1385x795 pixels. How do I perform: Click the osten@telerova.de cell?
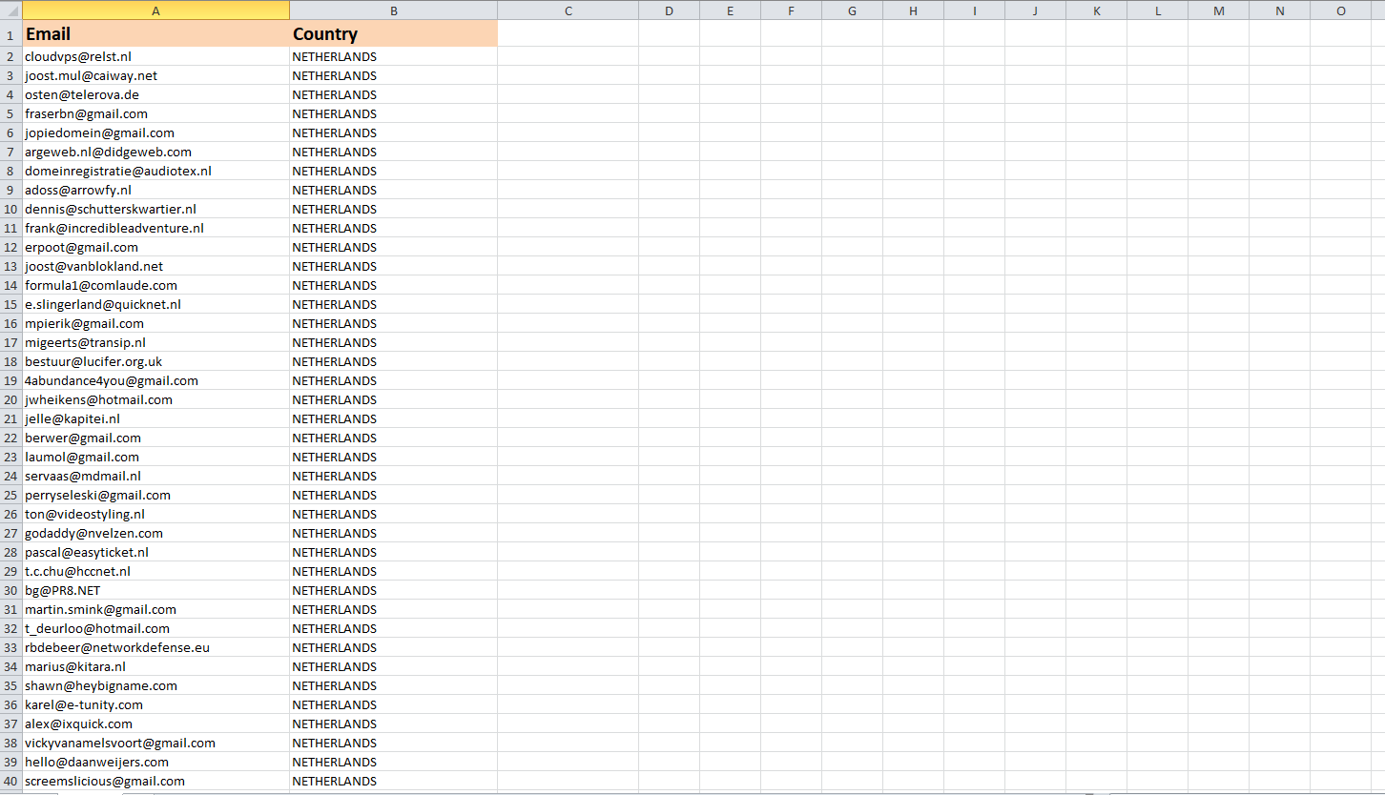click(x=155, y=94)
